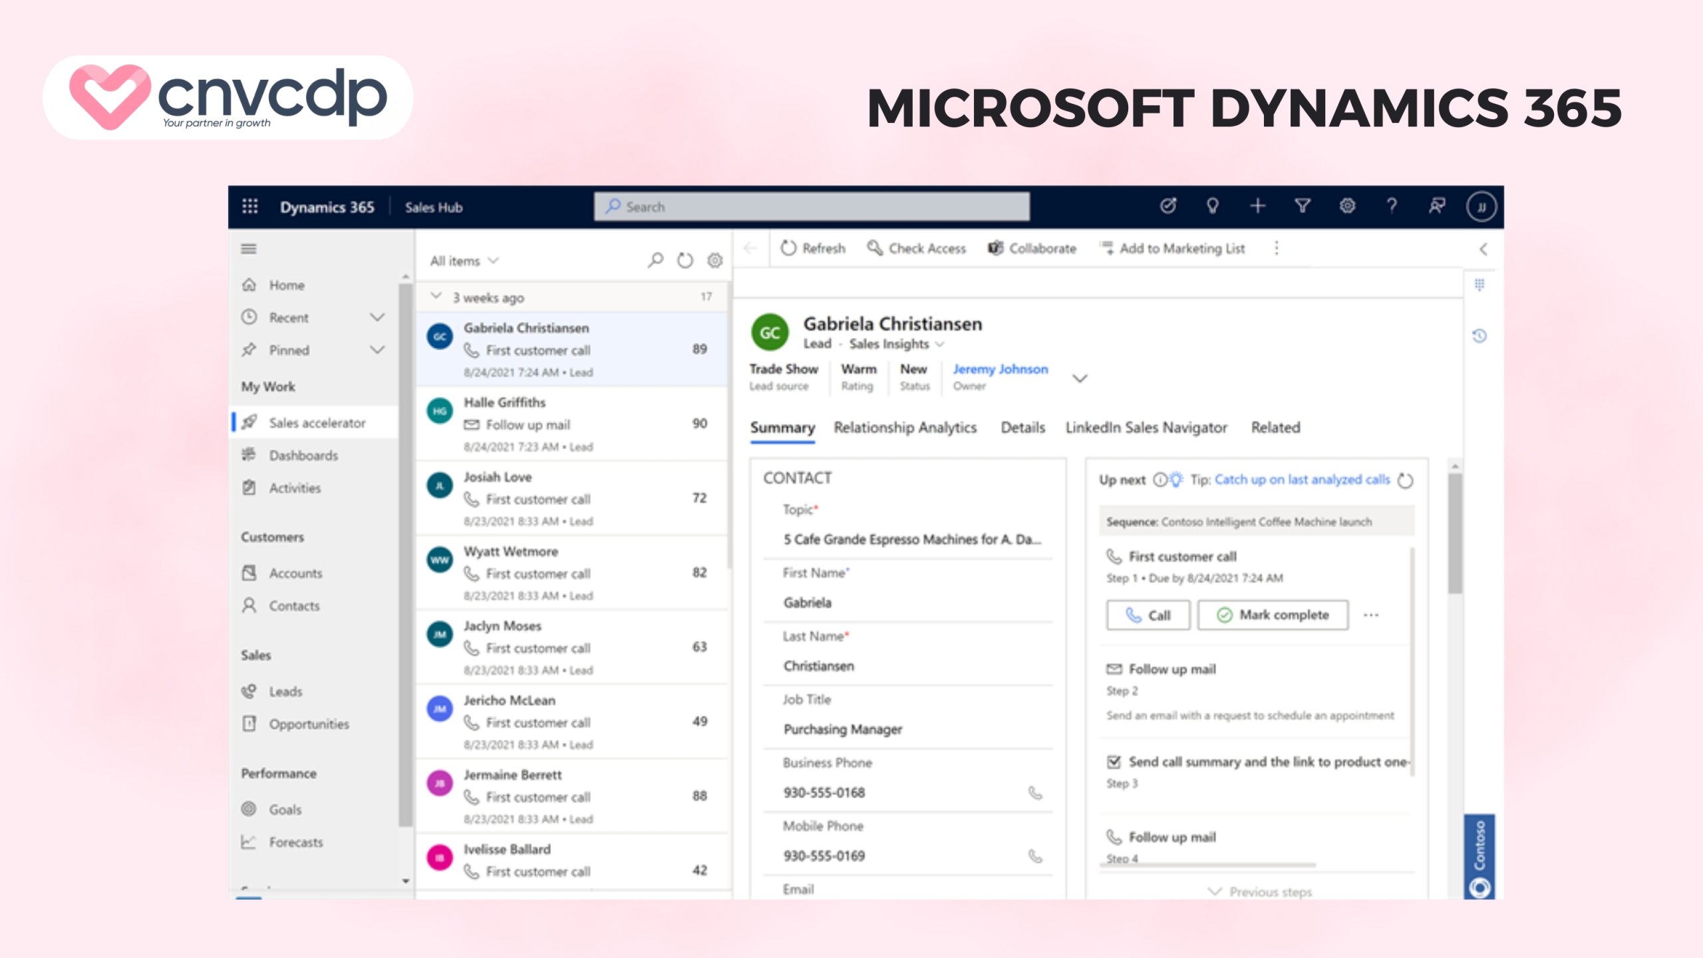Open the work list settings gear above the items

coord(714,261)
